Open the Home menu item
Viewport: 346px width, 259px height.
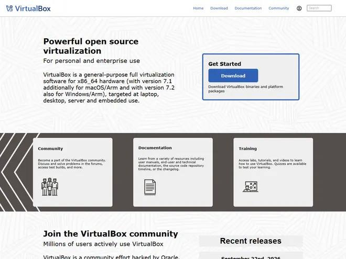tap(198, 8)
